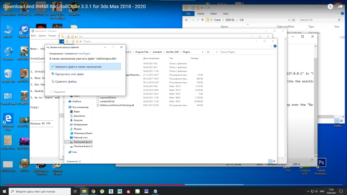Open recent locations dropdown in Crk window
The image size is (347, 195).
[x=198, y=20]
